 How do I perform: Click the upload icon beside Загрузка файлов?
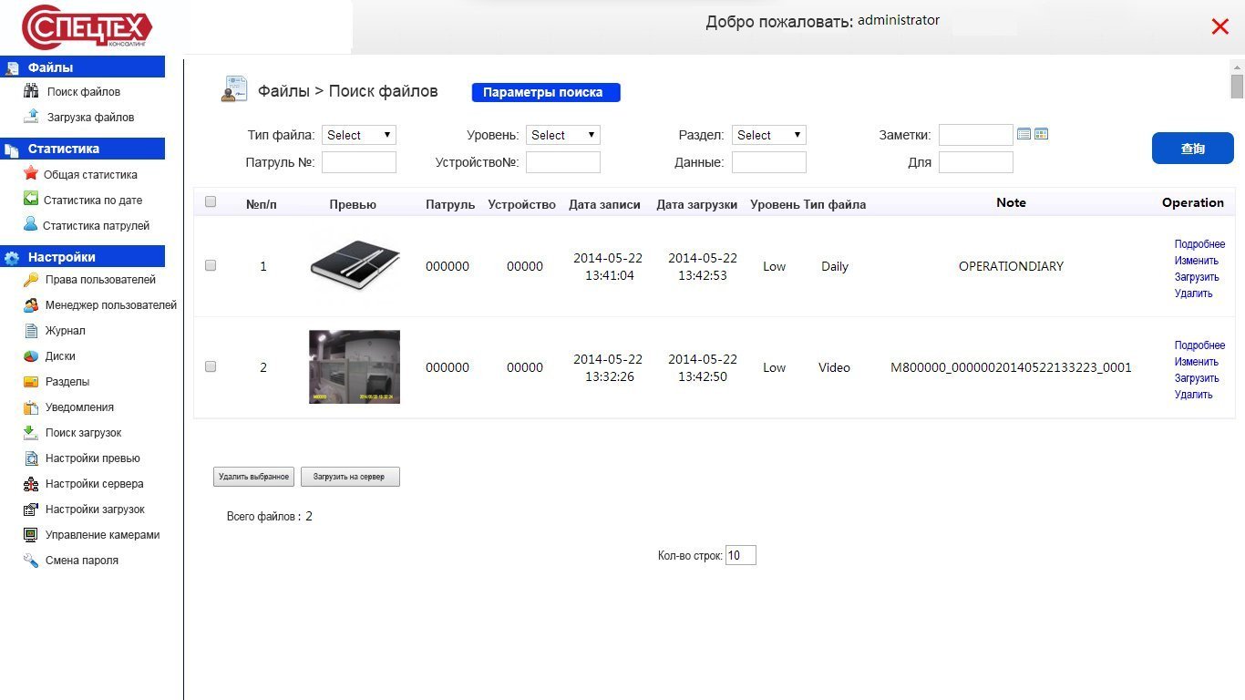click(31, 117)
